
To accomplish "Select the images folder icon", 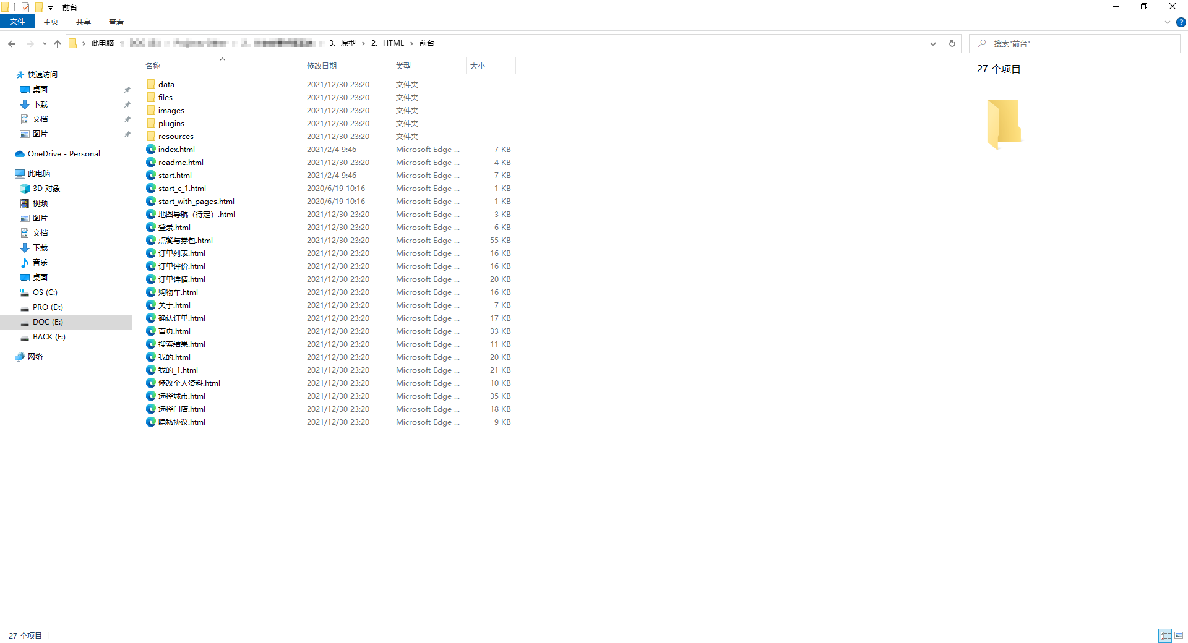I will (151, 110).
